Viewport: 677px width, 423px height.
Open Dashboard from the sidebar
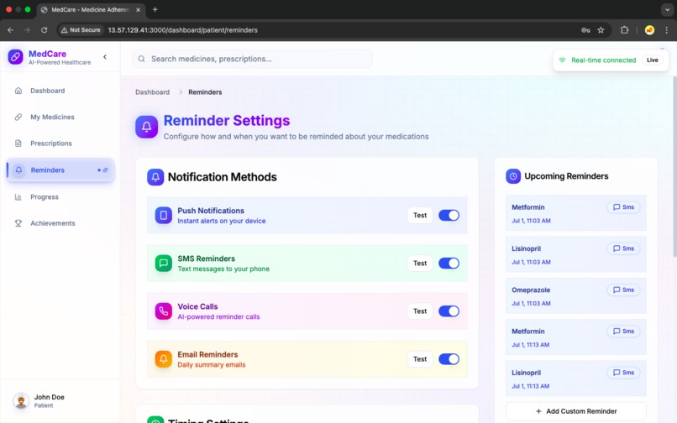pyautogui.click(x=60, y=91)
